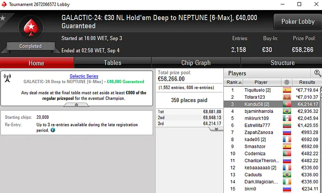
Task: Open the player search magnifier
Action: (318, 73)
